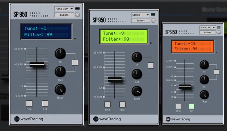227x131 pixels.
Task: Click the in knob on green-display plugin
Action: [x=137, y=57]
